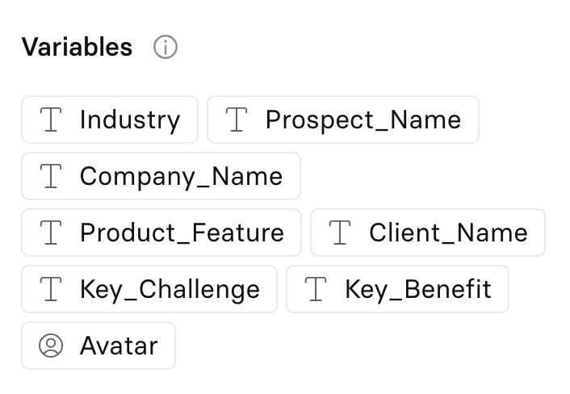570x394 pixels.
Task: Insert the Prospect_Name variable
Action: click(x=363, y=119)
